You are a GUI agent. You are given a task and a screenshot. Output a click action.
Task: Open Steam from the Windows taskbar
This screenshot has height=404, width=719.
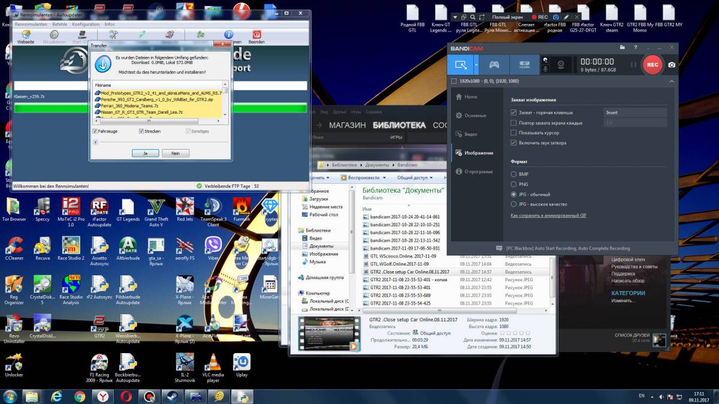click(x=171, y=396)
